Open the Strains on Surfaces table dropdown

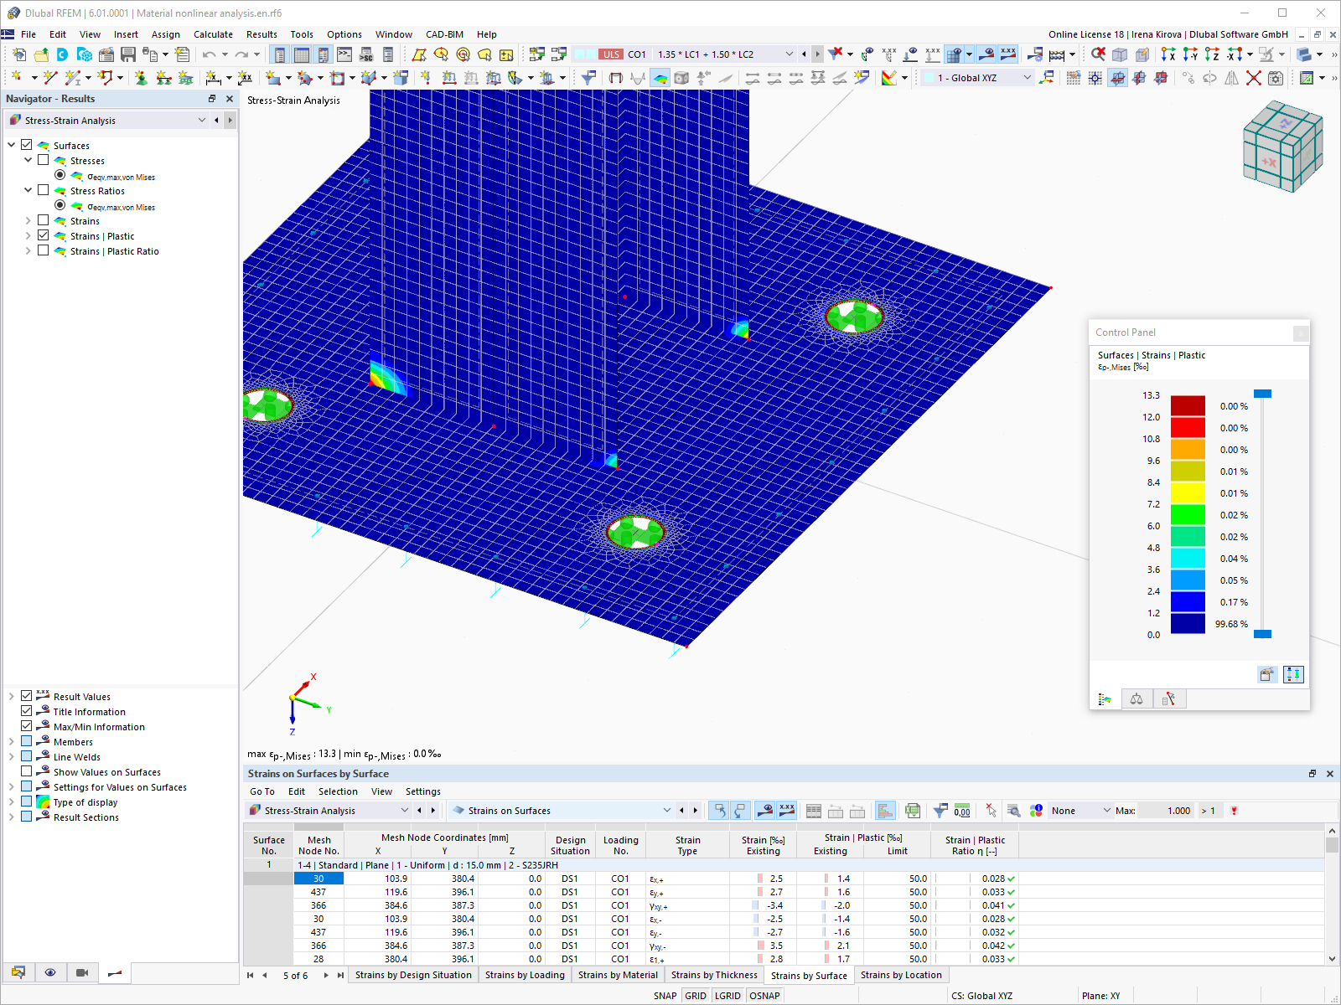pyautogui.click(x=667, y=811)
